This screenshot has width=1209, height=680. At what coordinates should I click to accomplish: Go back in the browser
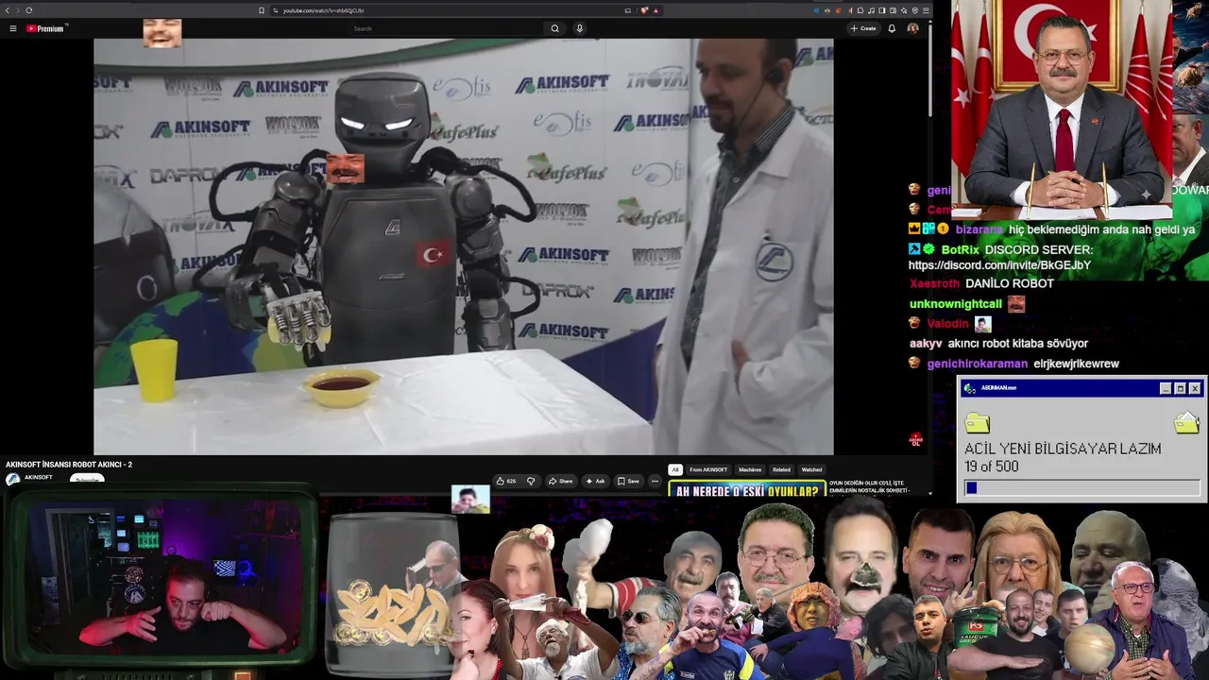[x=7, y=10]
